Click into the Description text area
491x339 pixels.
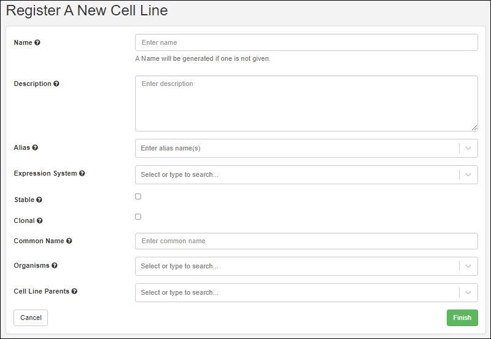coord(306,103)
